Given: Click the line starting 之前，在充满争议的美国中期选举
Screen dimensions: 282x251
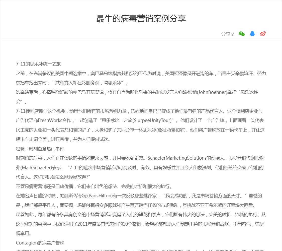Looking at the screenshot, I should pos(141,74).
